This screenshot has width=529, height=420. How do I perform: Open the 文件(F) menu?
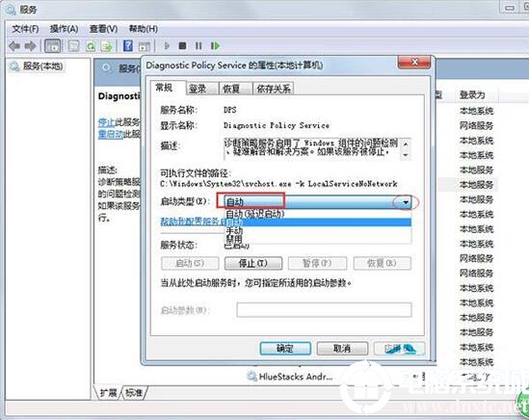point(25,29)
